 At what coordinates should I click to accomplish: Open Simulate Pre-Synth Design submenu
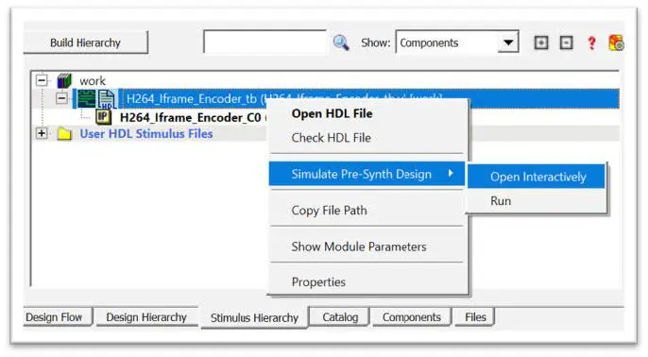[367, 174]
